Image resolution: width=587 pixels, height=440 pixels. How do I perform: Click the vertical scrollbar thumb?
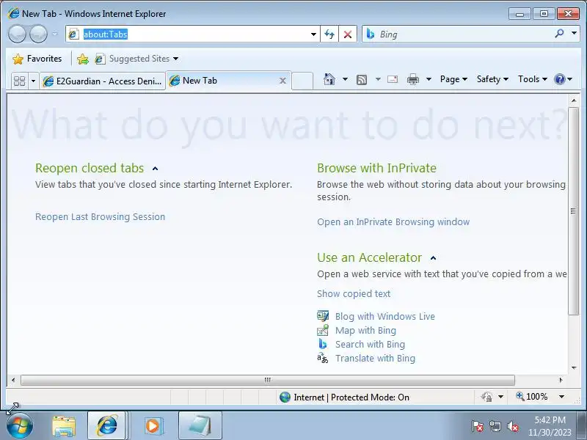click(x=573, y=211)
